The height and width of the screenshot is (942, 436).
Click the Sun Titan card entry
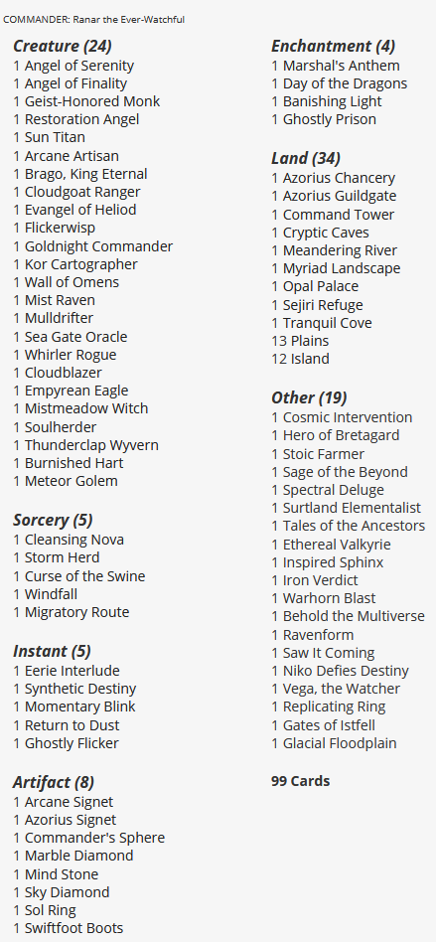click(x=55, y=137)
